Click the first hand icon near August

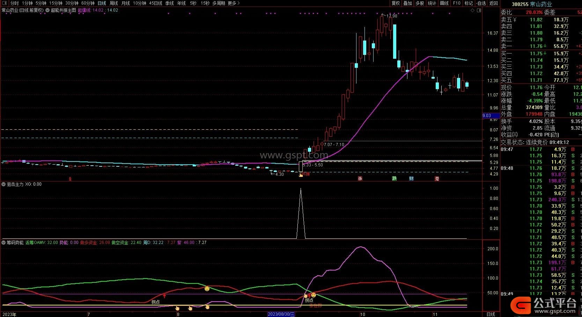click(x=177, y=308)
